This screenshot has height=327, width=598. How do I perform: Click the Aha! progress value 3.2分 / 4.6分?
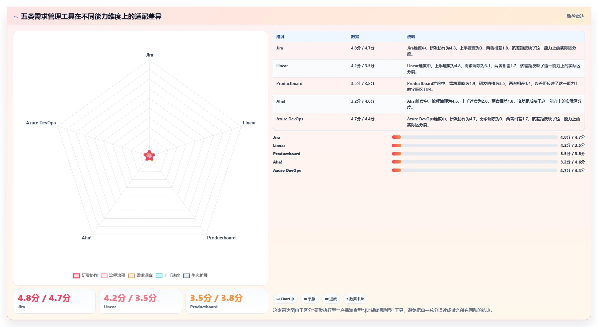click(x=572, y=162)
